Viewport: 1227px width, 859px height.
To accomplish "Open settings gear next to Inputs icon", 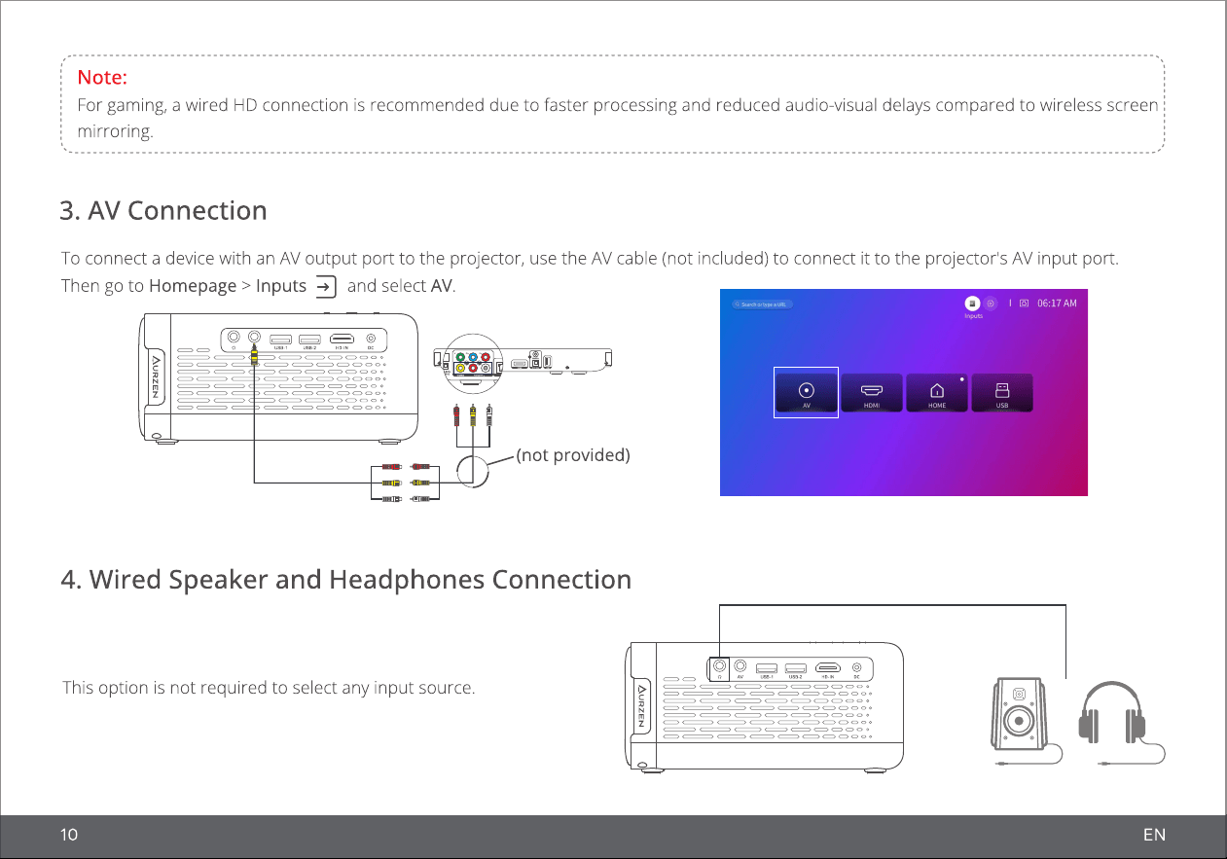I will (990, 304).
